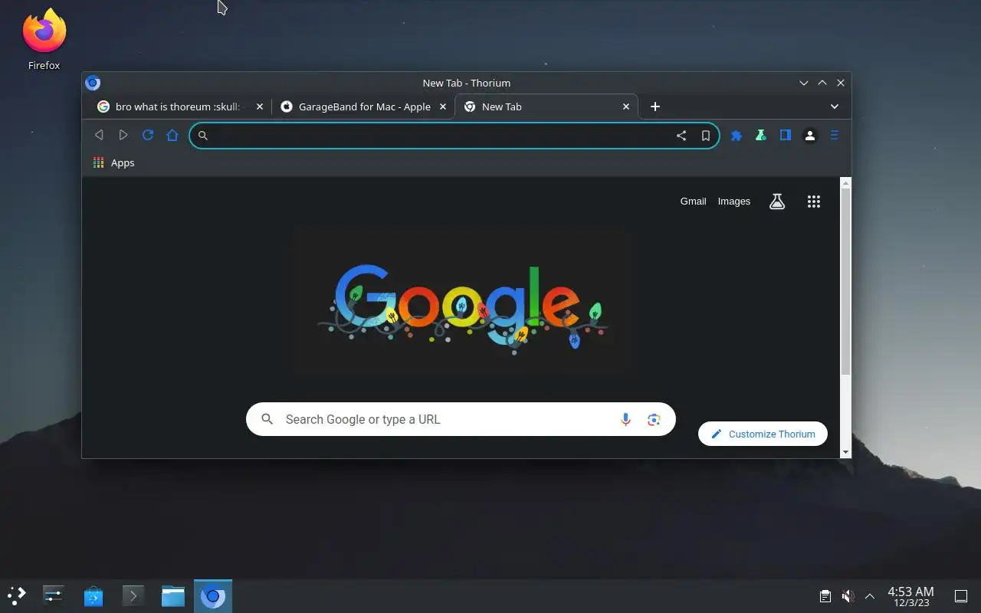Bookmark this tab with the bookmark icon
Viewport: 981px width, 613px height.
706,136
